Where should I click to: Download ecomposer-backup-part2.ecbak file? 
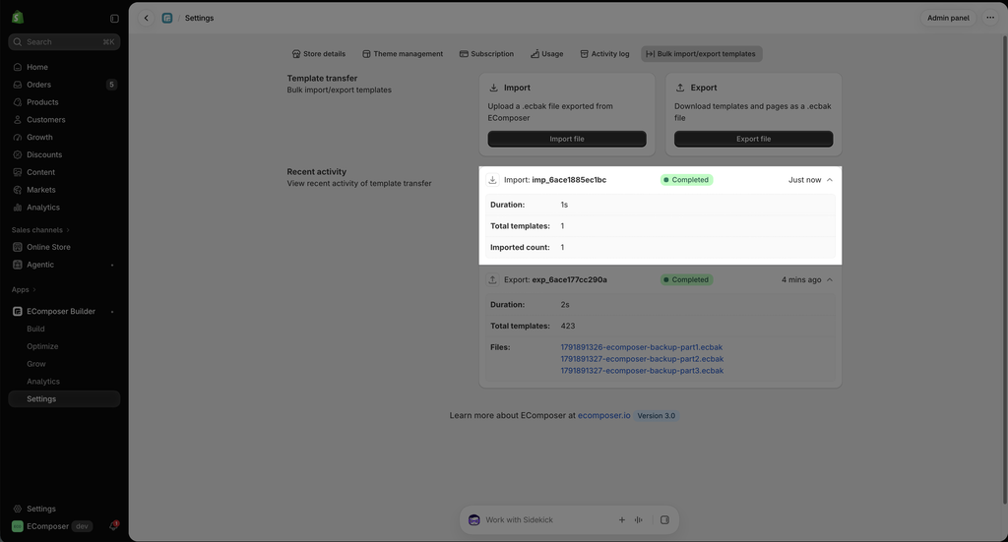point(642,359)
